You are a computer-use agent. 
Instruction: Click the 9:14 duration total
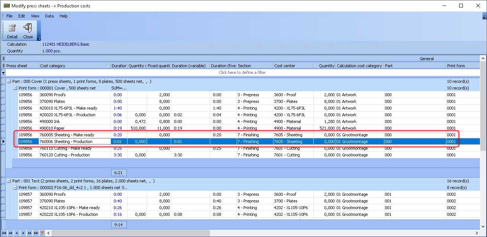119,225
